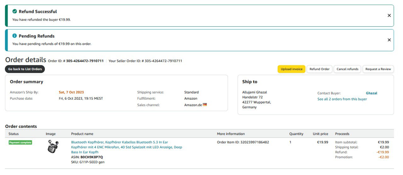This screenshot has width=403, height=175.
Task: Click the Refund Order button
Action: 319,69
